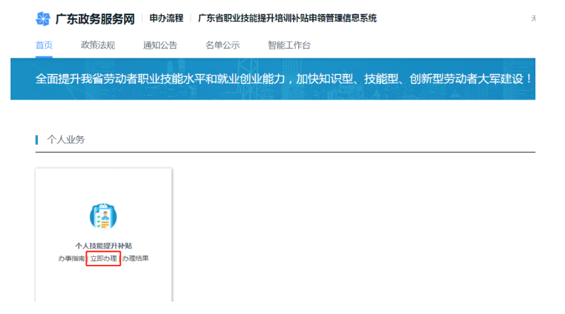
Task: Open the 政策法规 tab
Action: [x=98, y=45]
